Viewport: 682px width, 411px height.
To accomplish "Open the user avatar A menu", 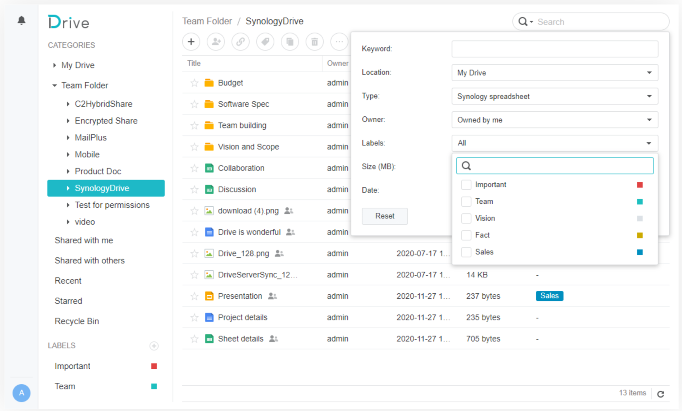I will (22, 393).
